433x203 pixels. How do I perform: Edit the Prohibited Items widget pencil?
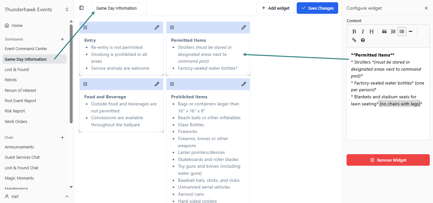[x=244, y=84]
